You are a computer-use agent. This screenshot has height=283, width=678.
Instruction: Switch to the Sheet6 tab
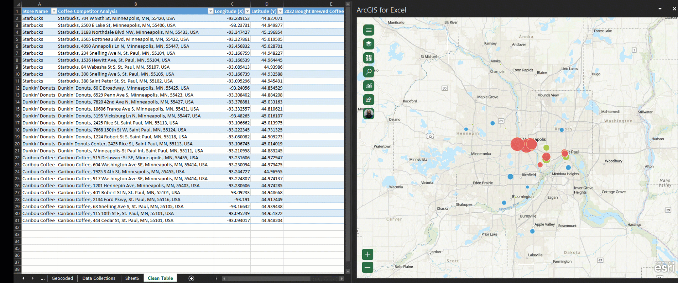(132, 278)
